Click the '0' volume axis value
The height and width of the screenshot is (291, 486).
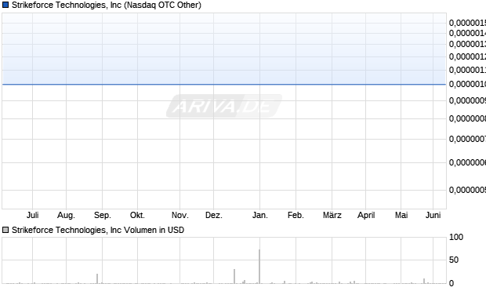pyautogui.click(x=452, y=283)
